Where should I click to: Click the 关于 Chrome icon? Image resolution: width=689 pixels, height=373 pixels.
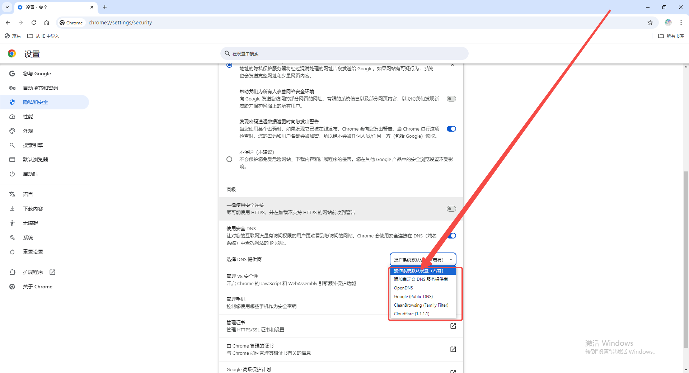point(12,287)
